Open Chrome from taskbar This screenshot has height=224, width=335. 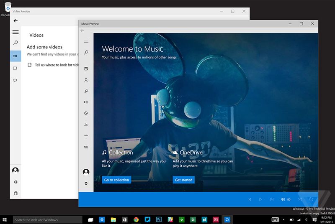click(x=136, y=220)
